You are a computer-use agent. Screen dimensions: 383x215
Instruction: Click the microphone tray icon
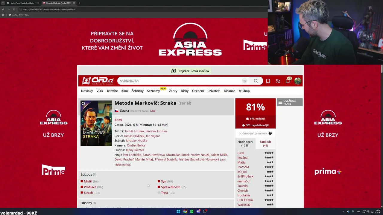click(x=353, y=211)
